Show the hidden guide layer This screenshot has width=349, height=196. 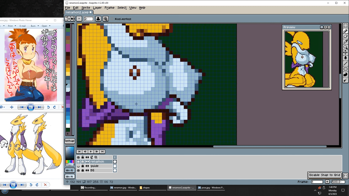point(79,166)
